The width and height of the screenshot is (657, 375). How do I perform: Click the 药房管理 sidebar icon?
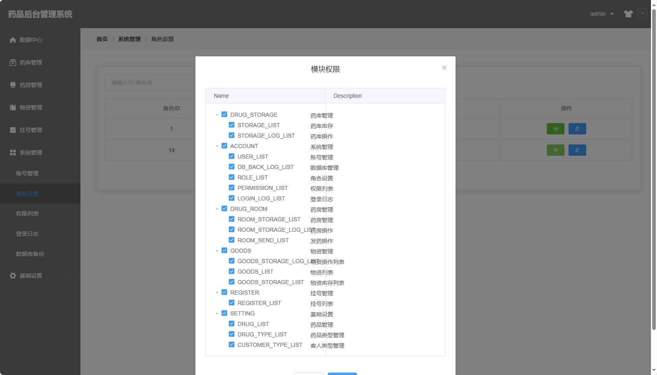13,85
